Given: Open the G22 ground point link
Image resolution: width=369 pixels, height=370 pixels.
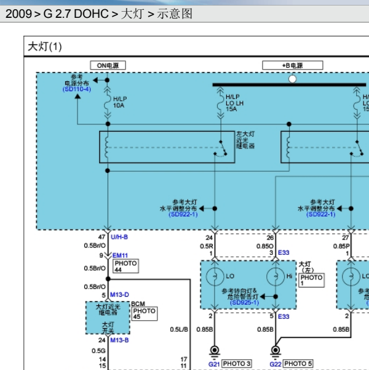Looking at the screenshot, I should point(276,364).
